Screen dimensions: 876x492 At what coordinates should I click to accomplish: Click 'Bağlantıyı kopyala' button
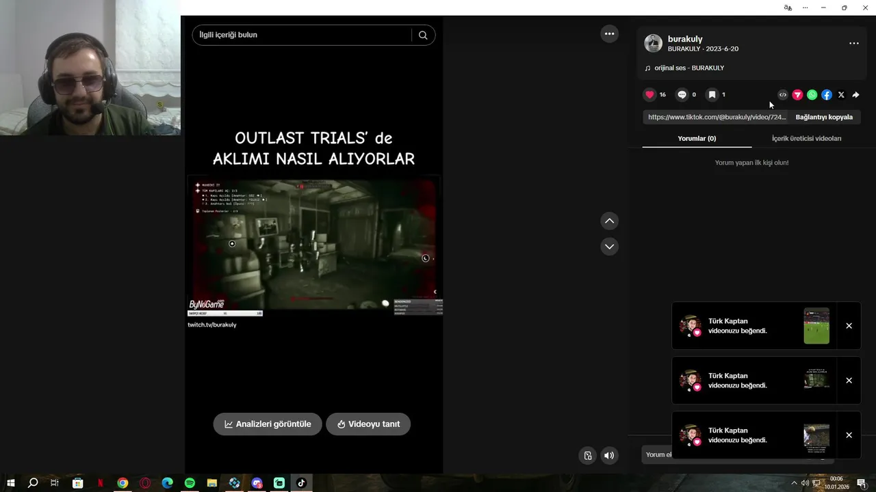[x=824, y=117]
